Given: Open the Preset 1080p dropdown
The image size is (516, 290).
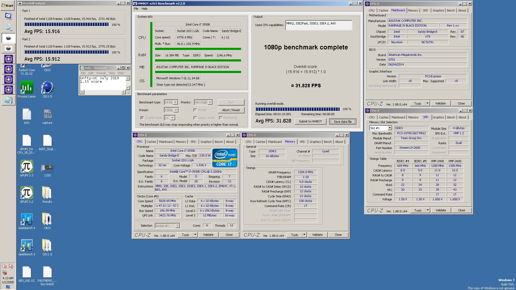Looking at the screenshot, I should coord(171,110).
